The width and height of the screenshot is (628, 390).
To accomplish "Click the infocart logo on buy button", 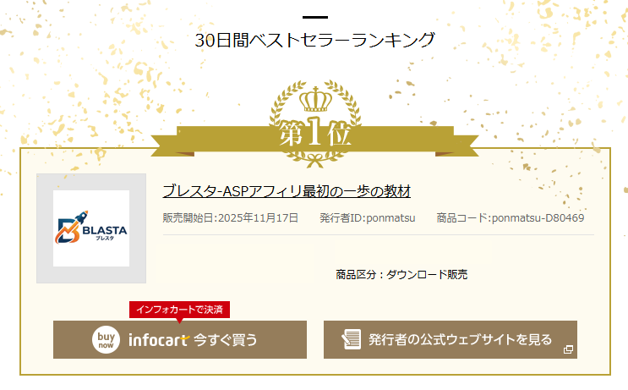I will tap(158, 340).
